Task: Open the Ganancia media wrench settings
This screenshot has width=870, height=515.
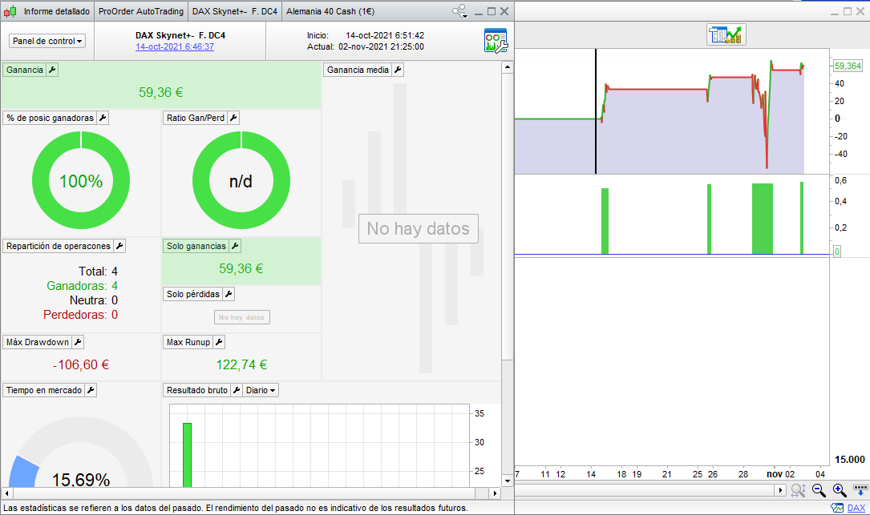Action: (398, 70)
